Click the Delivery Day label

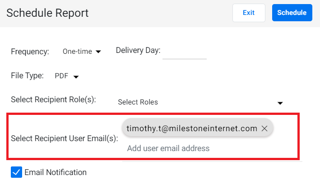click(x=138, y=50)
